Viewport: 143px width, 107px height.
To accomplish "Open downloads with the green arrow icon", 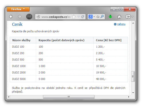I will [x=110, y=17].
